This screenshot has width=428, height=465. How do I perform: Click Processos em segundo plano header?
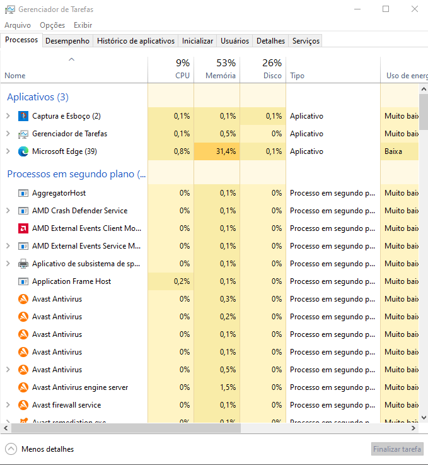tap(76, 174)
